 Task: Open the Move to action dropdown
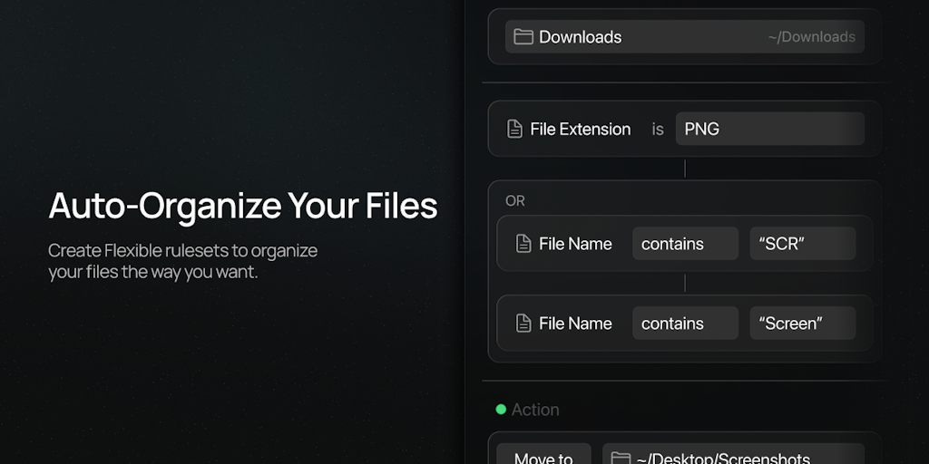(543, 454)
